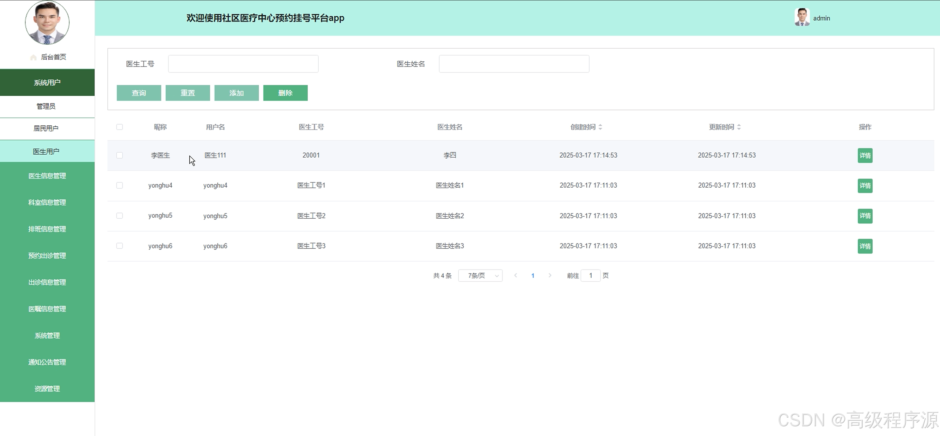Screen dimensions: 940x436
Task: Toggle the select-all header checkbox
Action: (119, 127)
